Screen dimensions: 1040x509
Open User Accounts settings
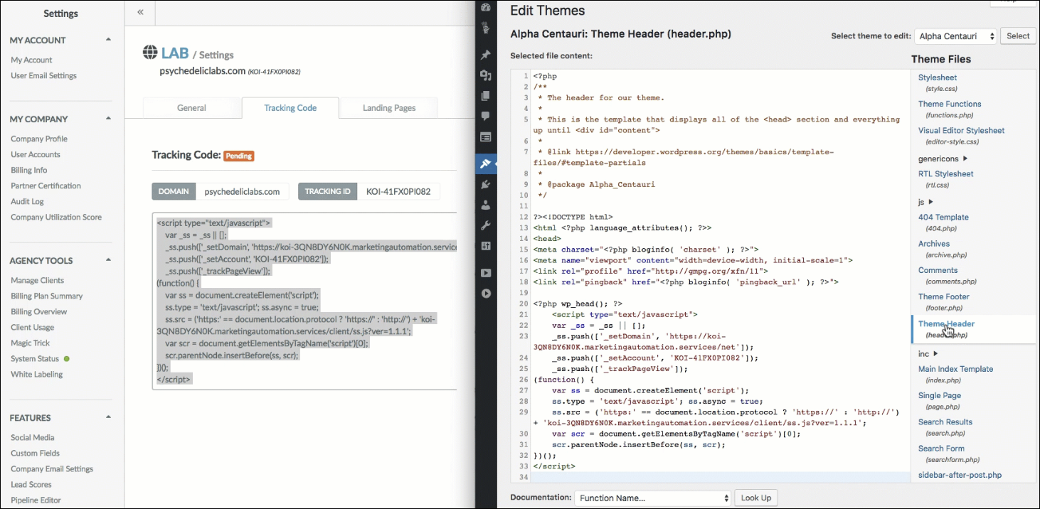pos(36,154)
